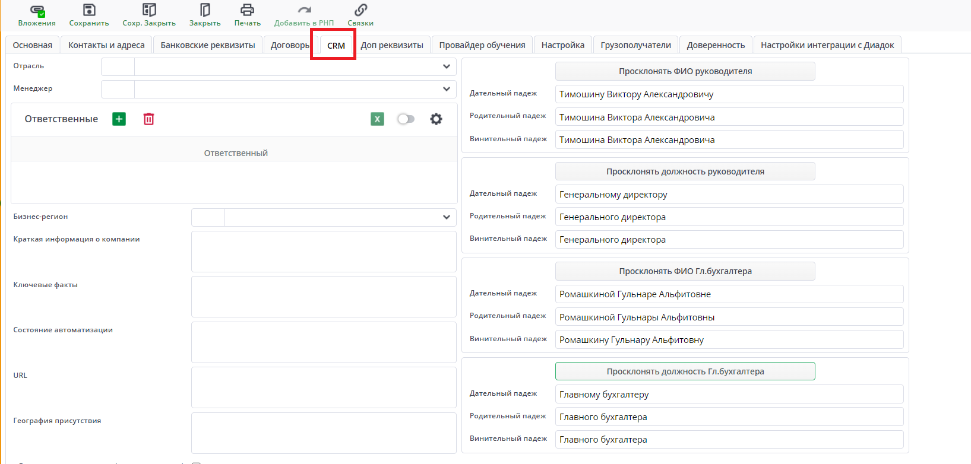The image size is (971, 464).
Task: Expand the Бизнес-регион dropdown list
Action: (446, 217)
